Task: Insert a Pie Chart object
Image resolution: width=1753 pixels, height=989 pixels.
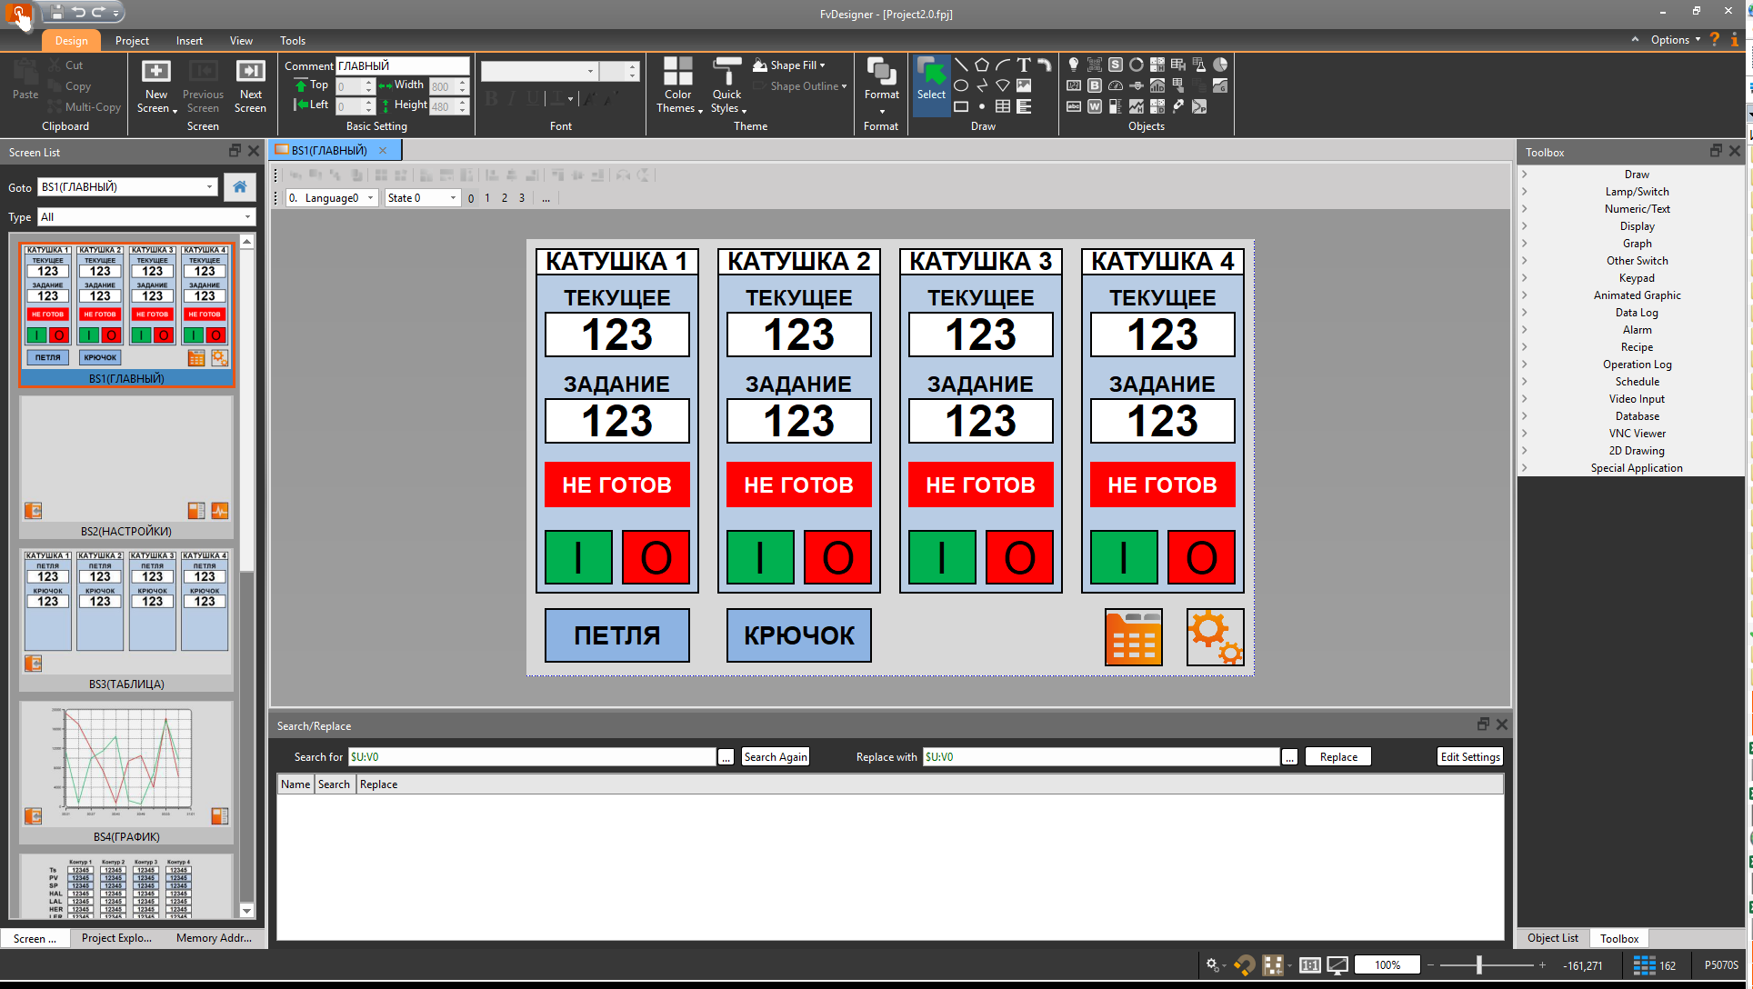Action: (1220, 65)
